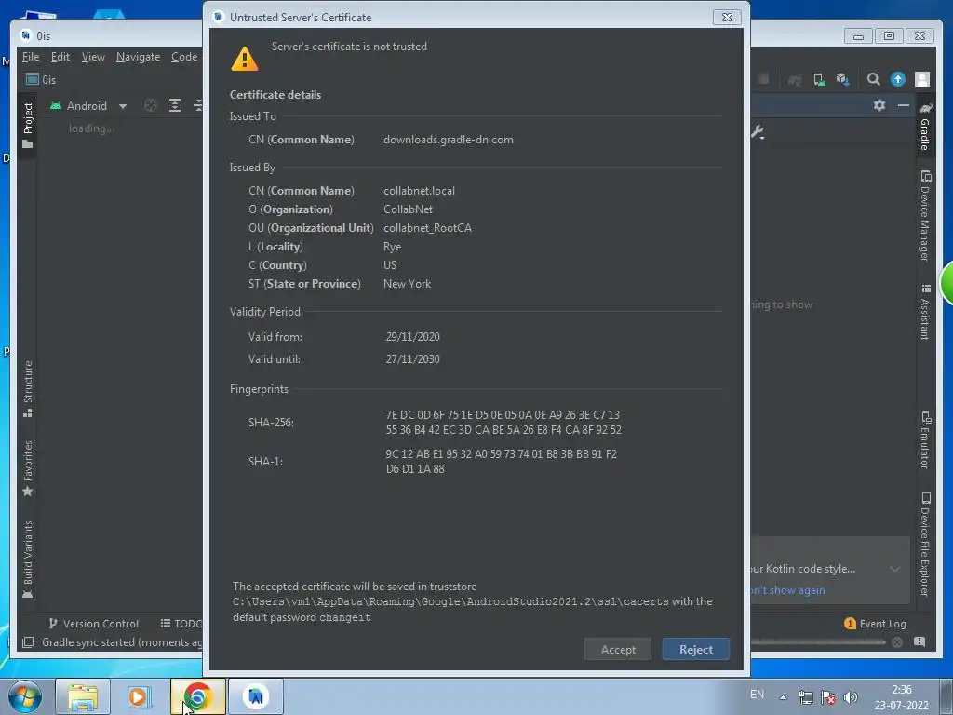Open the Device Manager side tab
This screenshot has height=715, width=953.
(925, 216)
